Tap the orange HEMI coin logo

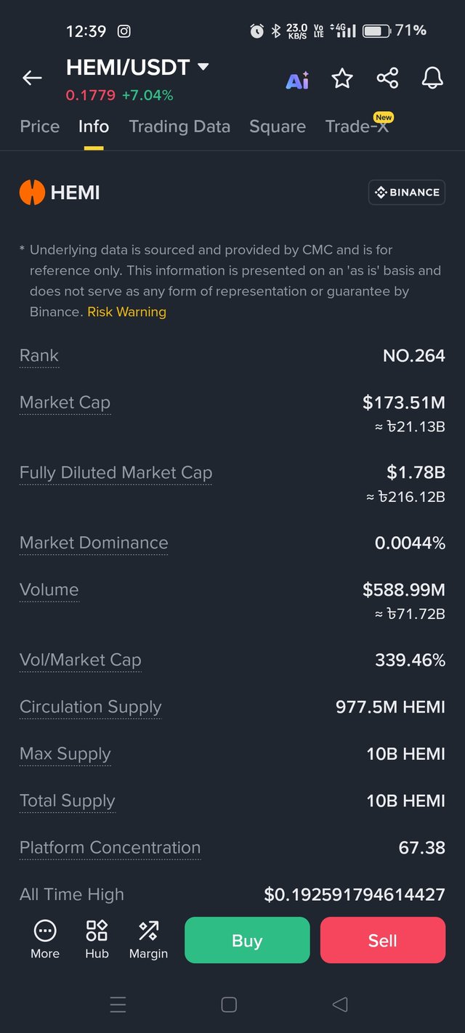click(32, 193)
